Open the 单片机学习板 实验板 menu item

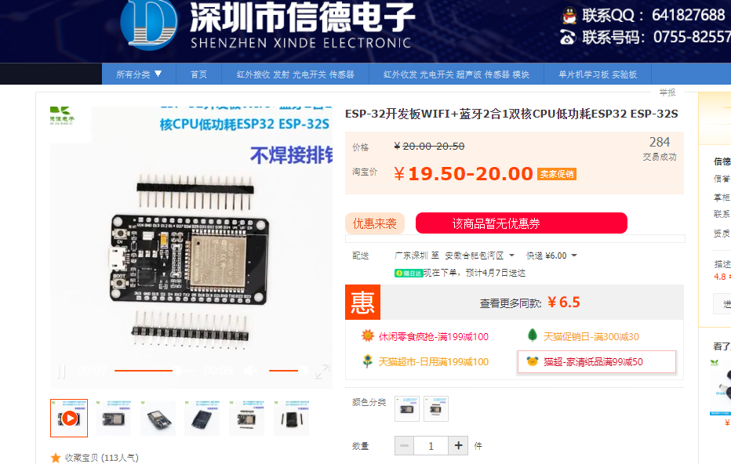pos(598,74)
